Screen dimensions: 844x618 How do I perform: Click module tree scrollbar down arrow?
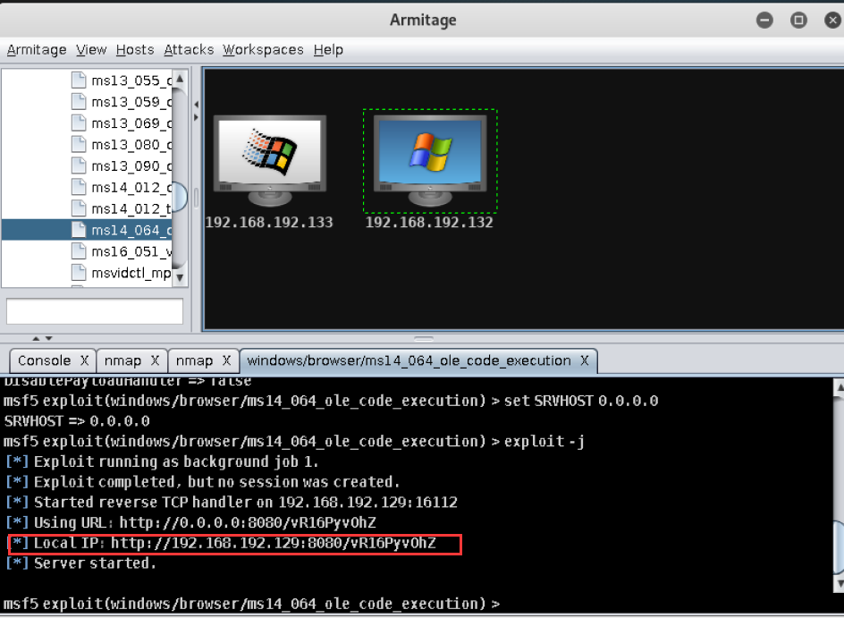(180, 278)
